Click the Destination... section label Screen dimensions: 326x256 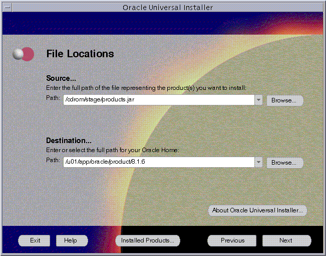[x=69, y=141]
